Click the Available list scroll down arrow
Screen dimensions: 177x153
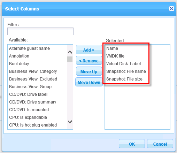(x=70, y=122)
